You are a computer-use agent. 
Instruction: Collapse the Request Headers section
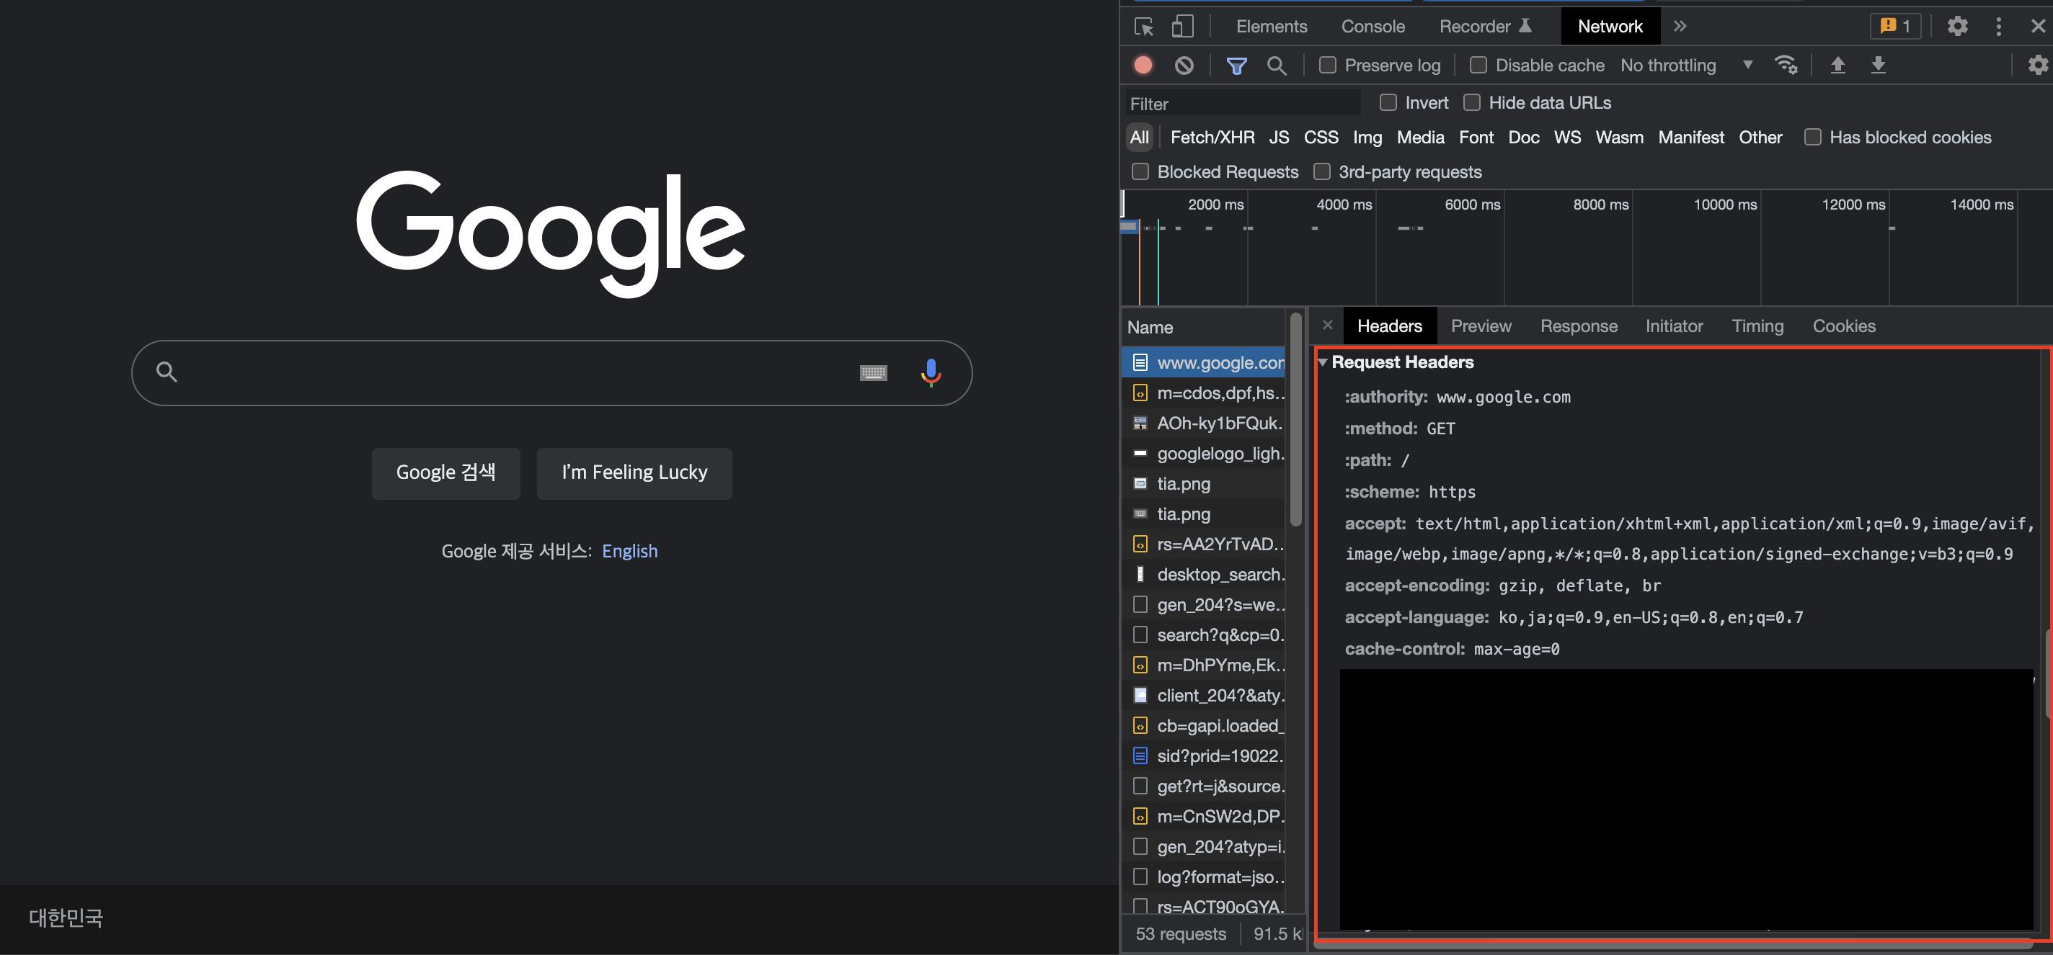click(x=1323, y=362)
